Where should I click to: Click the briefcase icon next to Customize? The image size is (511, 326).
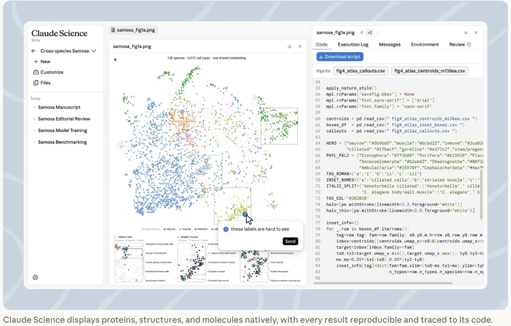pyautogui.click(x=36, y=72)
